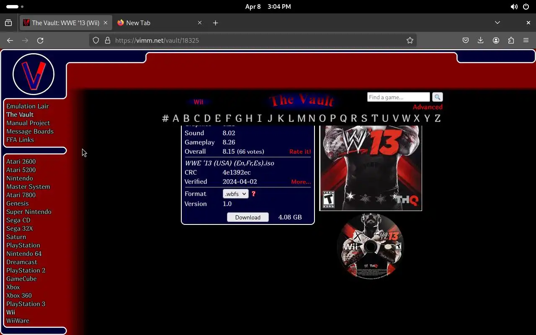This screenshot has height=335, width=536.
Task: Click the tracking protection shield icon
Action: pos(96,40)
